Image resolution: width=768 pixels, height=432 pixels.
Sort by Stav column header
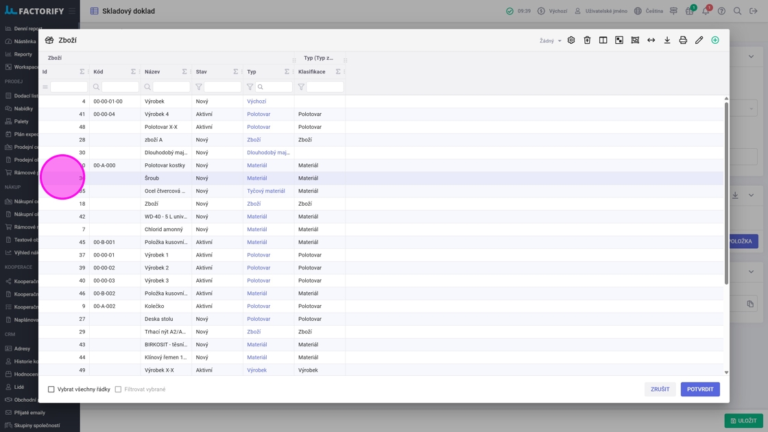click(201, 71)
